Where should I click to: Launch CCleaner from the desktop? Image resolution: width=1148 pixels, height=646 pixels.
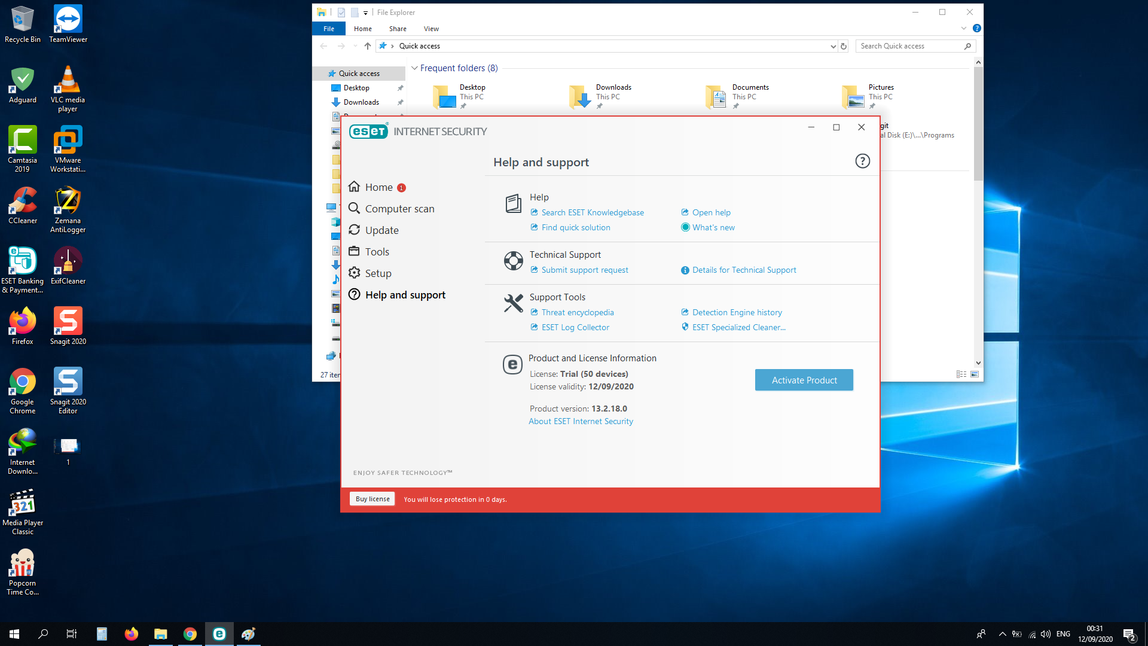point(22,205)
